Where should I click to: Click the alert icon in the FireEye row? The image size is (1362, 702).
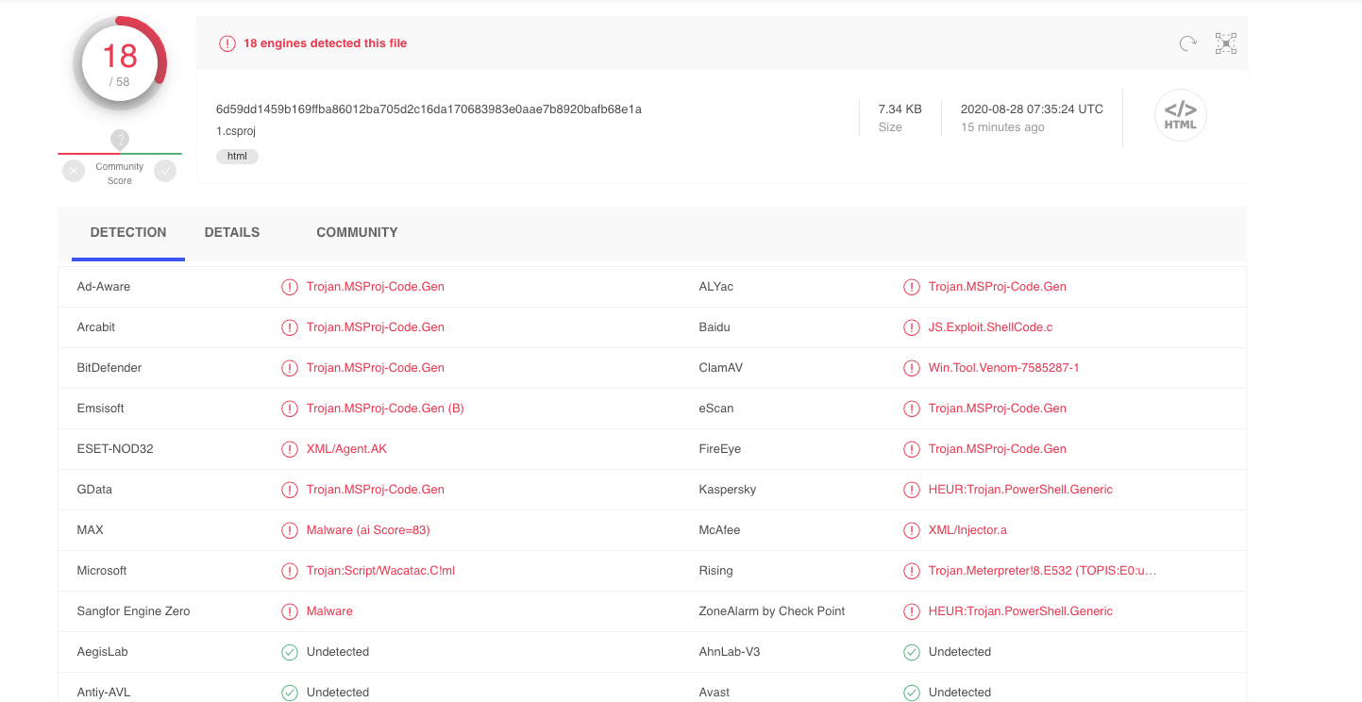(912, 449)
